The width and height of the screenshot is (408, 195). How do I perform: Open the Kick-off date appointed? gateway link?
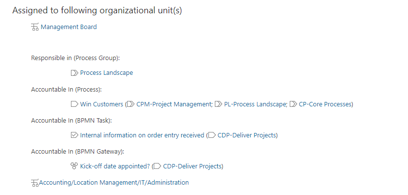coord(115,166)
